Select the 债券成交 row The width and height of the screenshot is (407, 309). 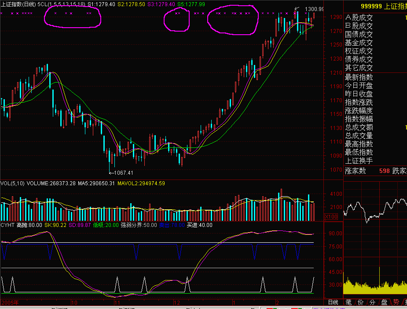375,59
